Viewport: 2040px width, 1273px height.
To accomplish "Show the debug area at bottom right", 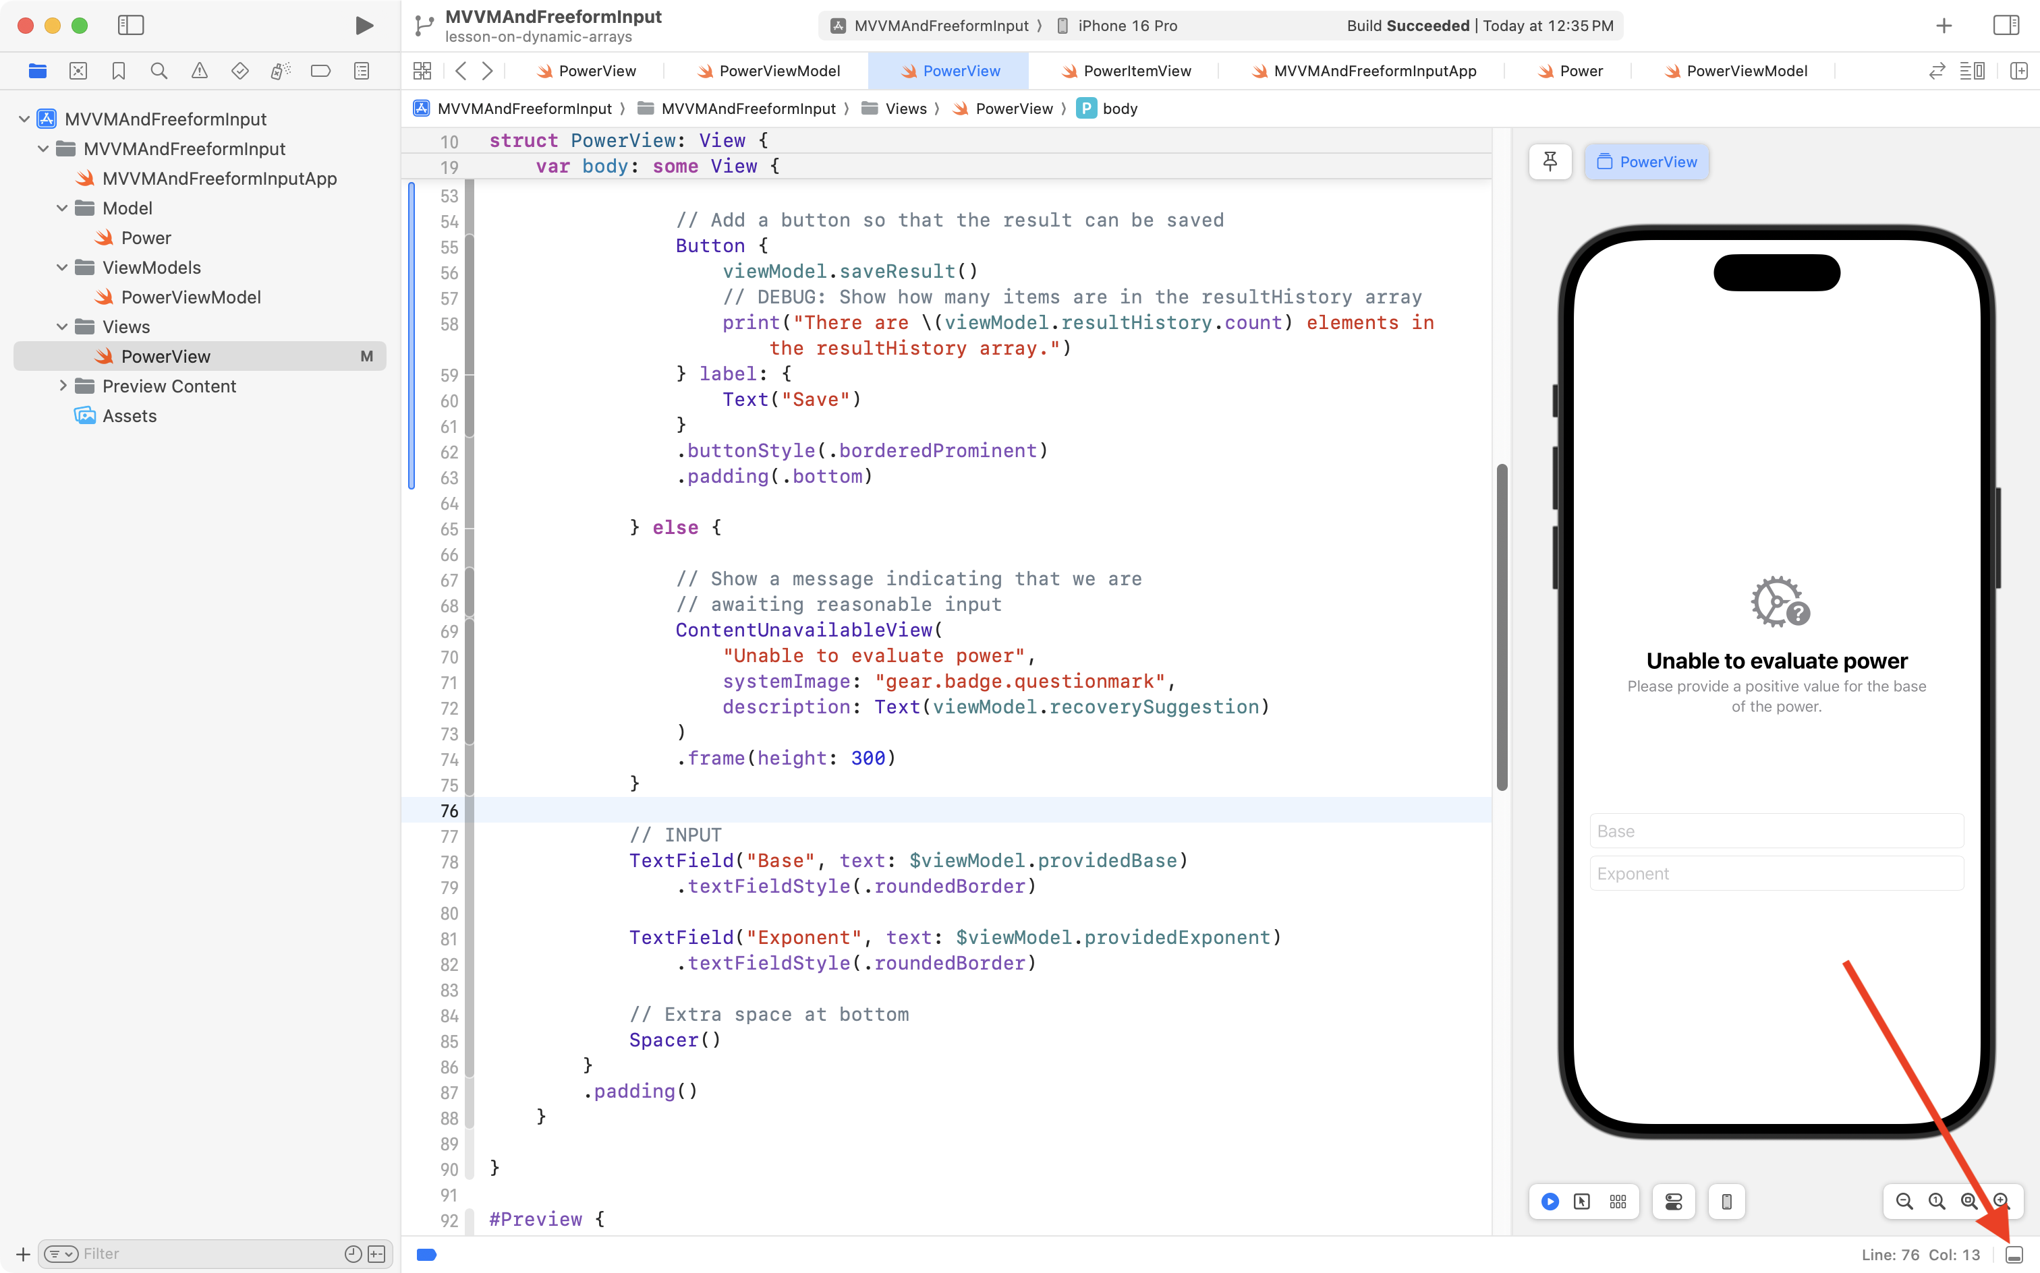I will tap(2014, 1255).
